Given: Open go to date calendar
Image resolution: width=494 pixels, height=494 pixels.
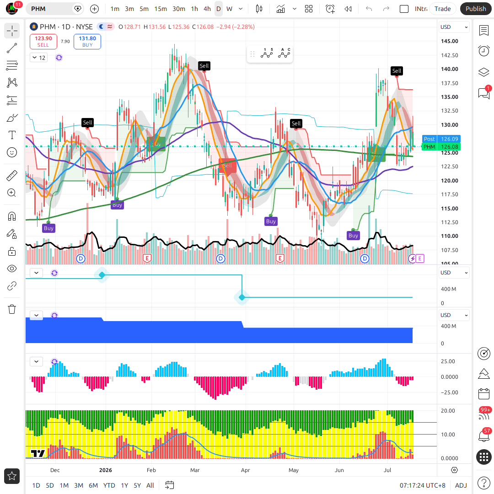Looking at the screenshot, I should tap(170, 485).
